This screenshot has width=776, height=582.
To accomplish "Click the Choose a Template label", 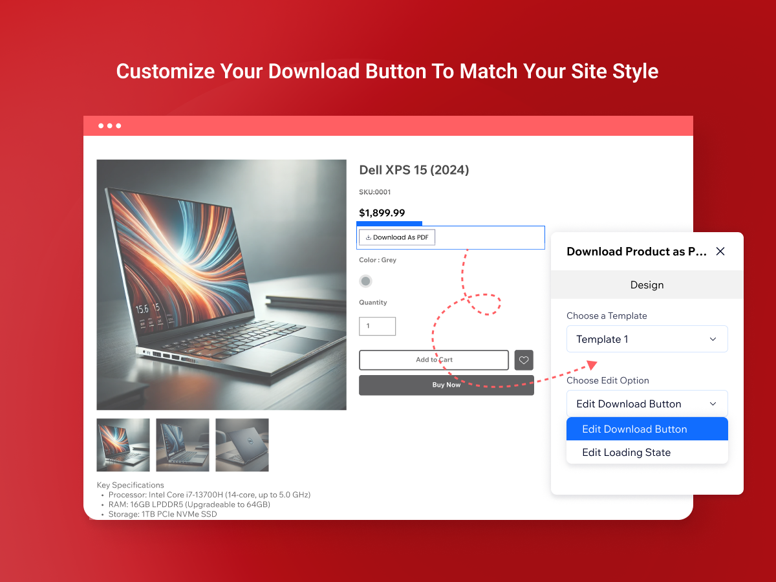I will (x=607, y=316).
